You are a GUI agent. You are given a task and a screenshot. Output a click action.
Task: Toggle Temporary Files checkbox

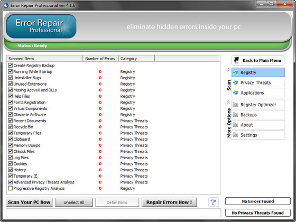[x=11, y=133]
